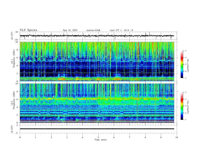This screenshot has width=199, height=154.
Task: Click the "ch.1(V)" axis label
Action: pos(12,36)
